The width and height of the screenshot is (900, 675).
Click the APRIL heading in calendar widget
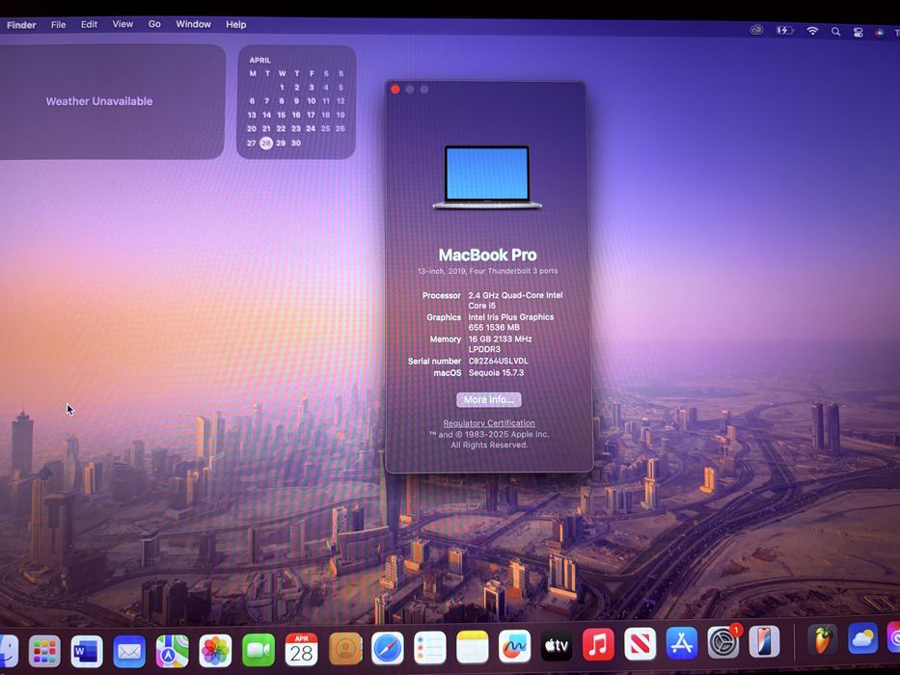[x=260, y=60]
